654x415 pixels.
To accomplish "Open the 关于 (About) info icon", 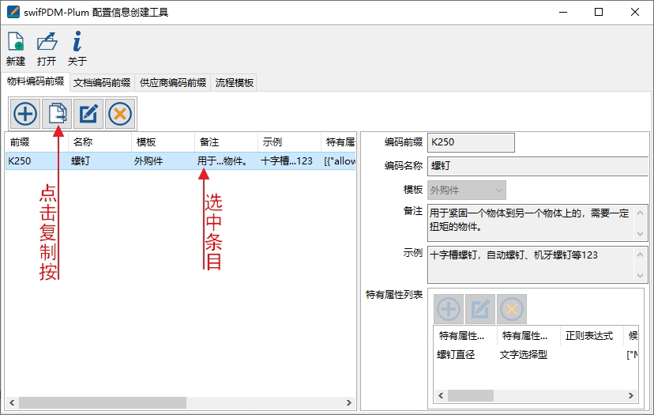I will (x=77, y=43).
